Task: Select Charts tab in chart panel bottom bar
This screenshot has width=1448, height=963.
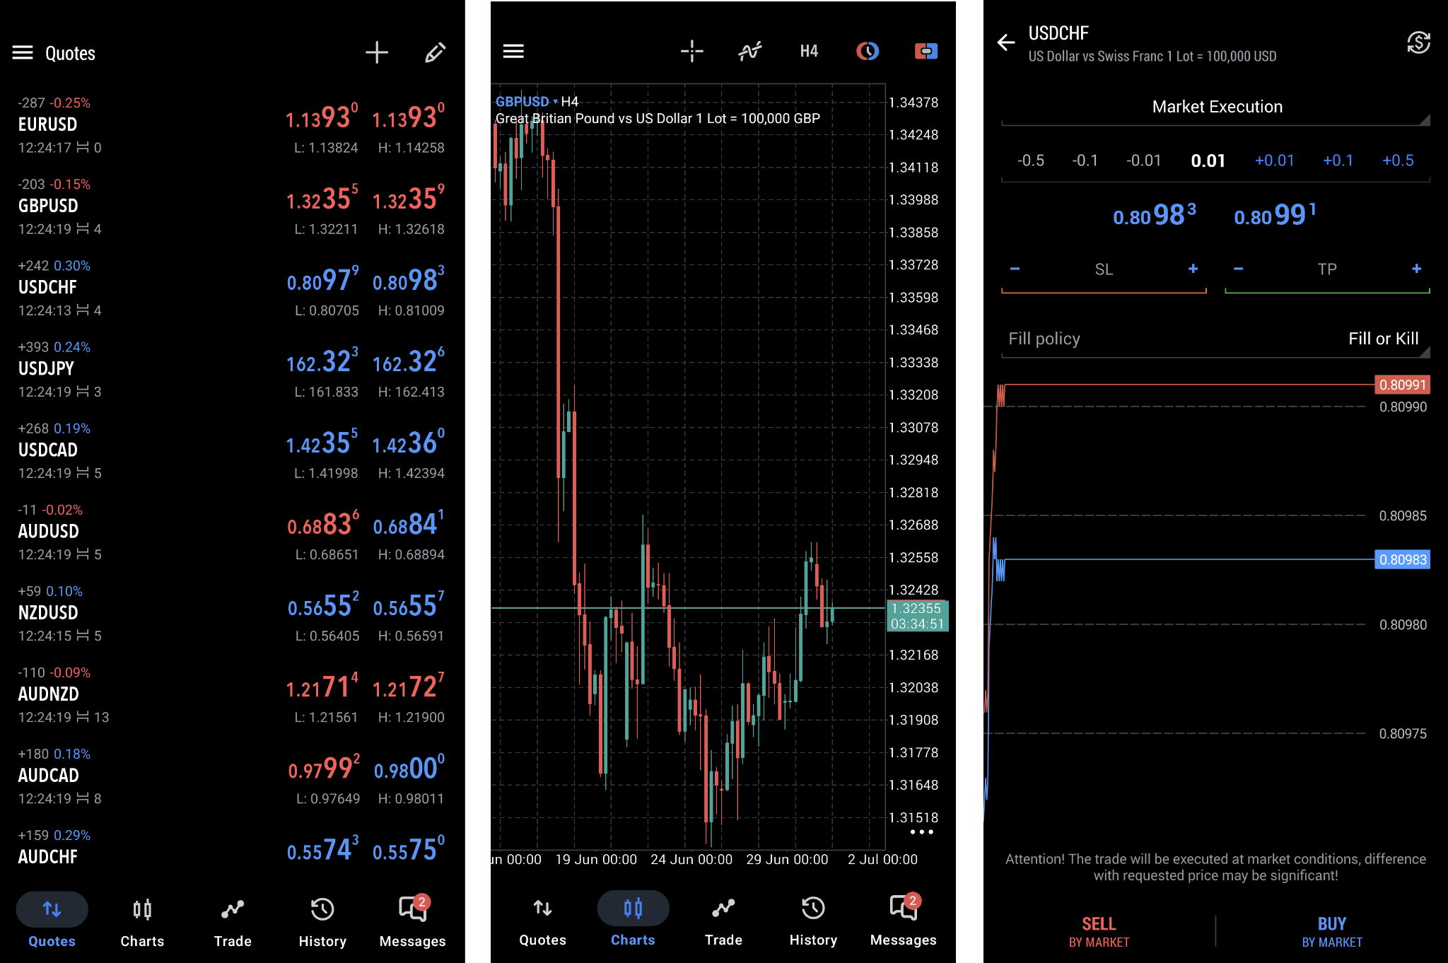Action: click(x=633, y=919)
